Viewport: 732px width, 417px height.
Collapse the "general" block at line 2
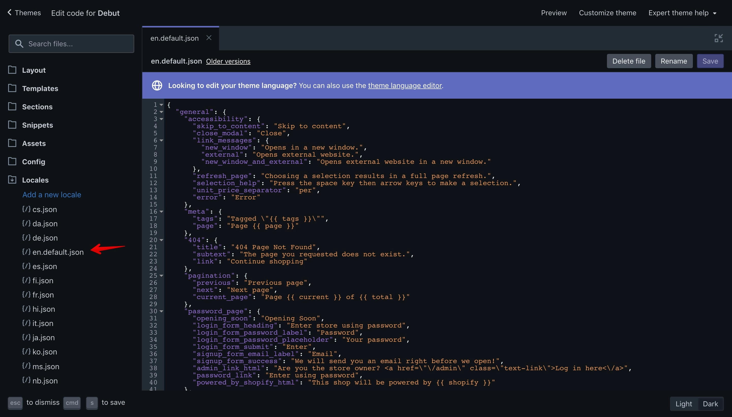(161, 112)
